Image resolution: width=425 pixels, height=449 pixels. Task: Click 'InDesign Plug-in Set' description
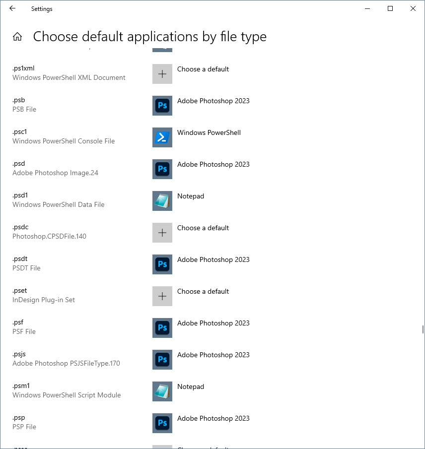[x=44, y=300]
